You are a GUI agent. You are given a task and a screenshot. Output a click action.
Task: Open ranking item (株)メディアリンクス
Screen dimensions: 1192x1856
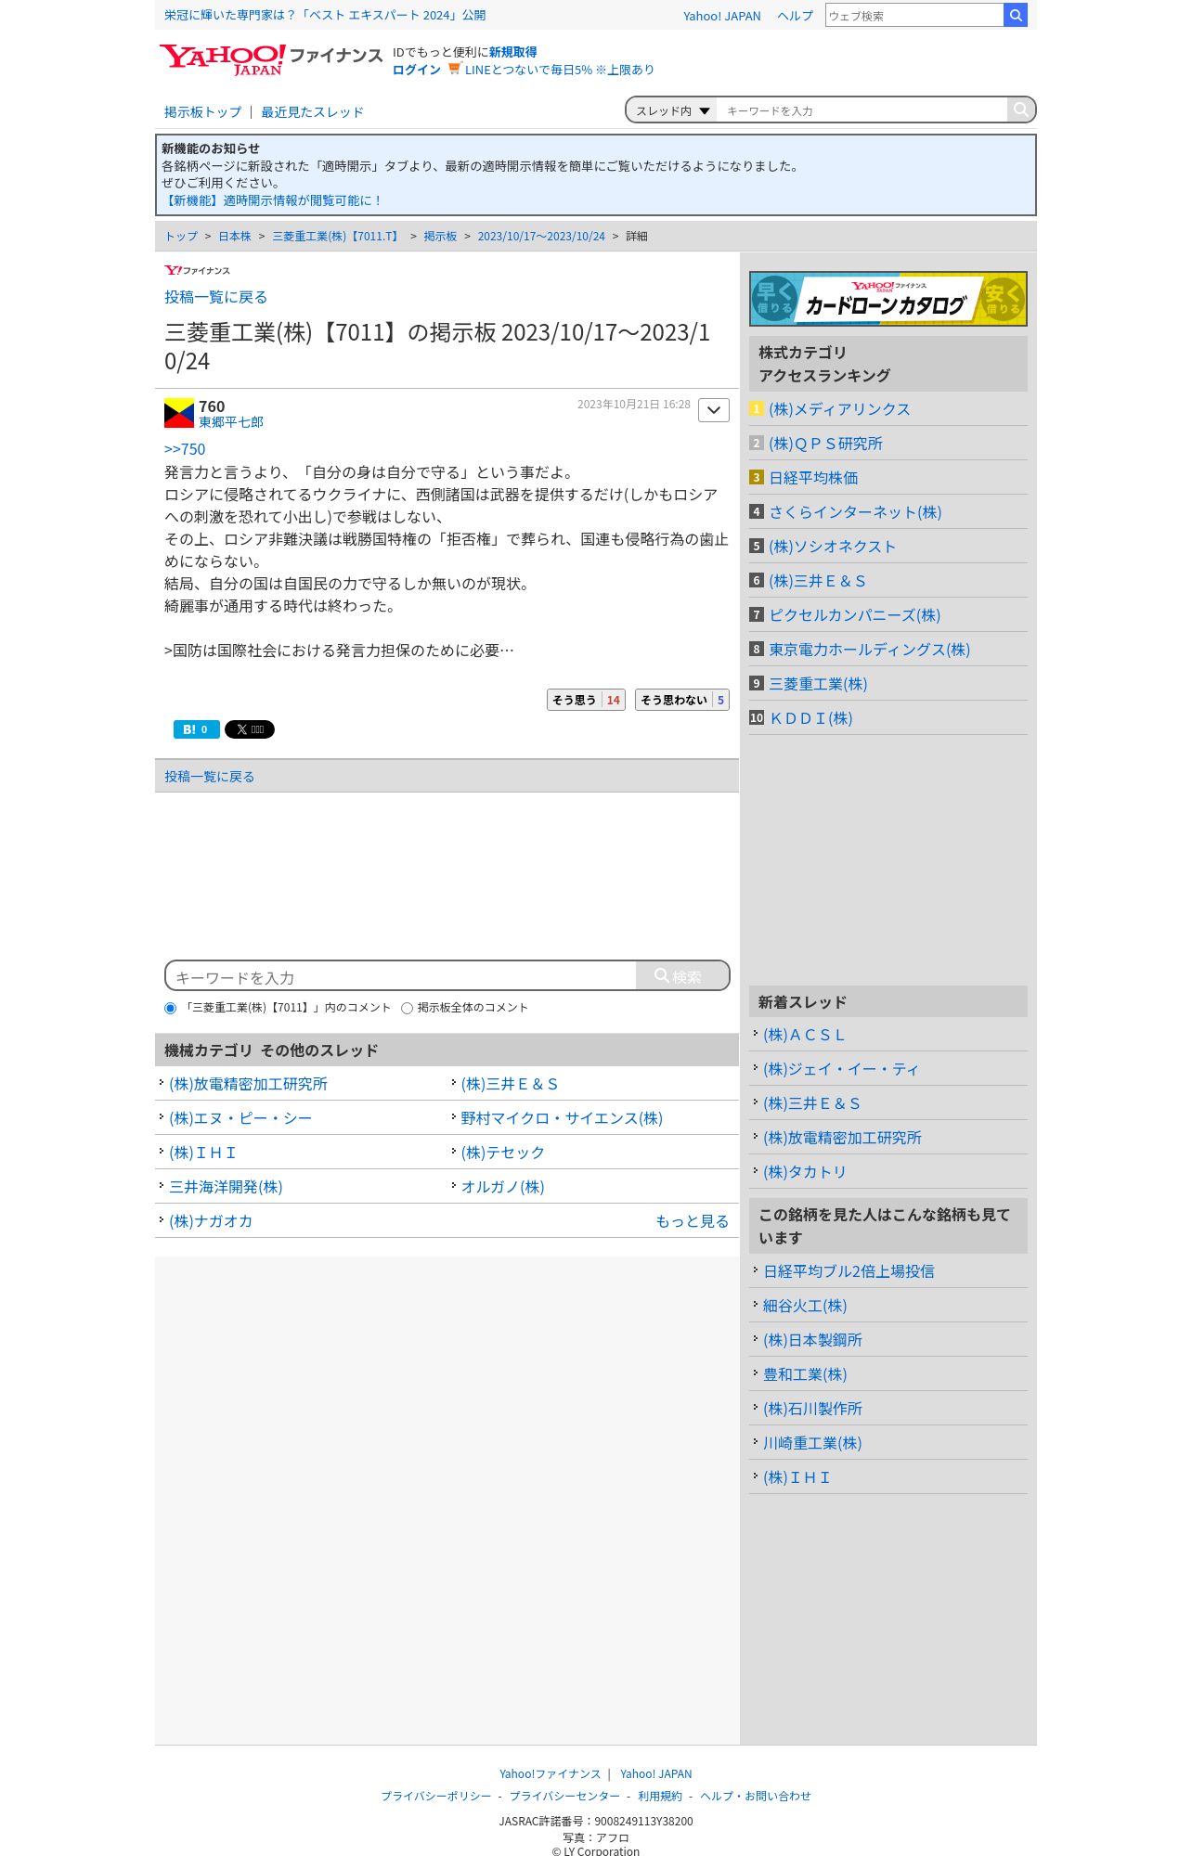pos(839,409)
